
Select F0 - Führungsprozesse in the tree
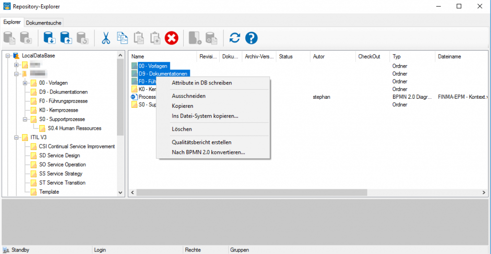pyautogui.click(x=63, y=101)
